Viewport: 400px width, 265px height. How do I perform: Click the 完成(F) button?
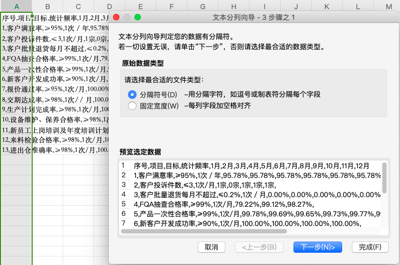[x=370, y=247]
